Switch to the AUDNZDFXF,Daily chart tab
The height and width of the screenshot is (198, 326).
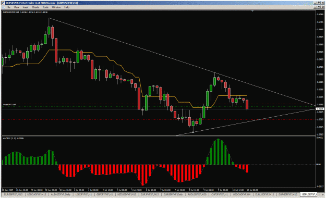(x=61, y=194)
